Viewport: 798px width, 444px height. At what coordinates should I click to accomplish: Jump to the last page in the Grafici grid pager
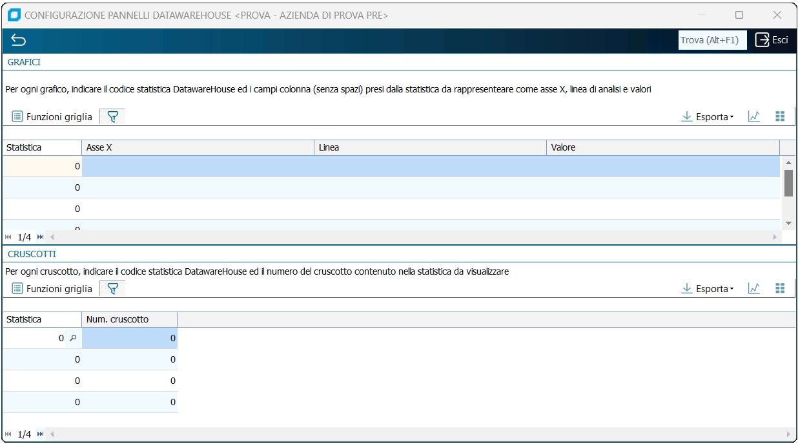(41, 237)
